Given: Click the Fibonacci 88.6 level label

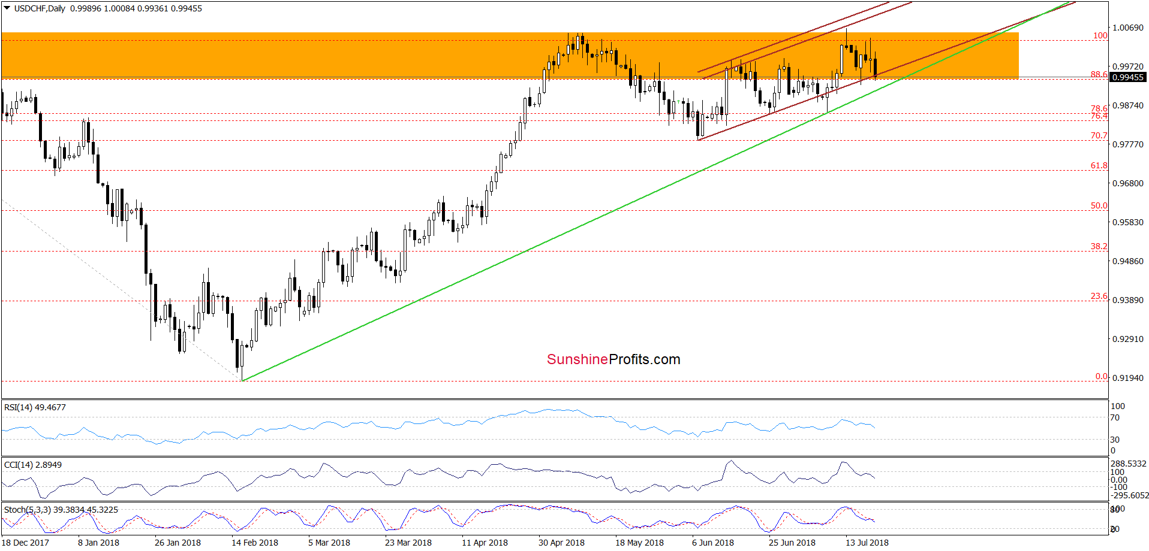Looking at the screenshot, I should pos(1099,74).
